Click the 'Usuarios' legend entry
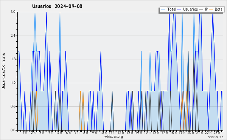The width and height of the screenshot is (227, 140). 190,9
